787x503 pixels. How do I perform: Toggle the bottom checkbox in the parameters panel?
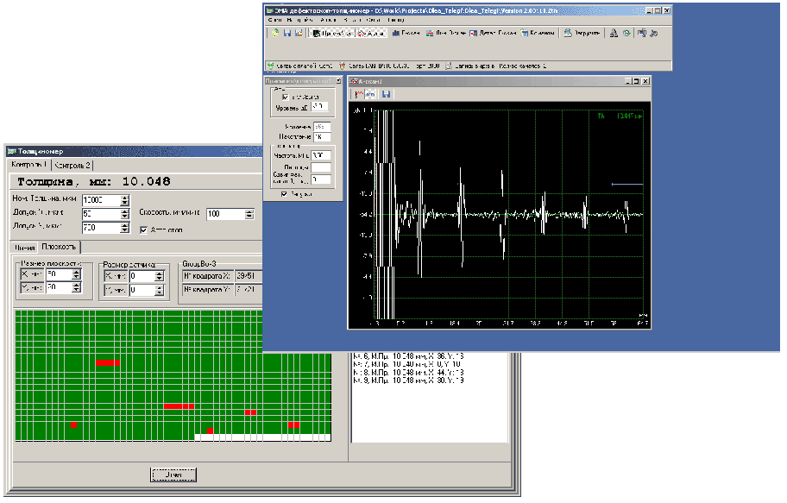point(284,194)
